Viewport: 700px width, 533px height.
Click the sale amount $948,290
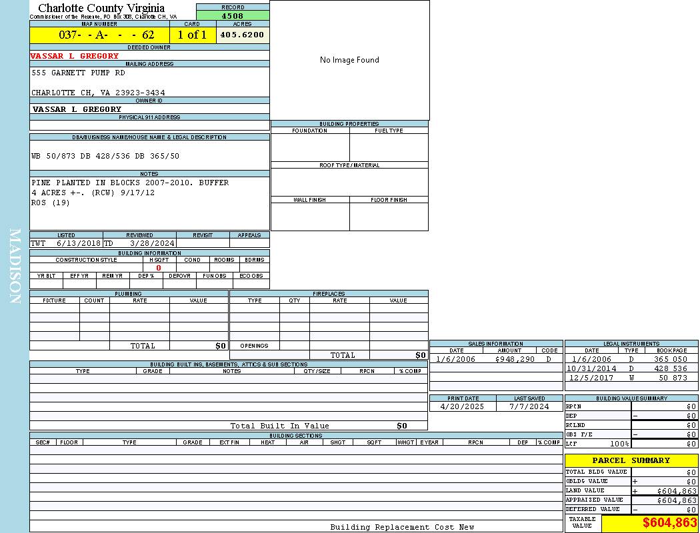pyautogui.click(x=515, y=359)
